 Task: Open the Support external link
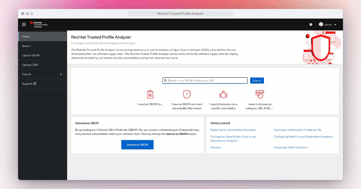43,84
